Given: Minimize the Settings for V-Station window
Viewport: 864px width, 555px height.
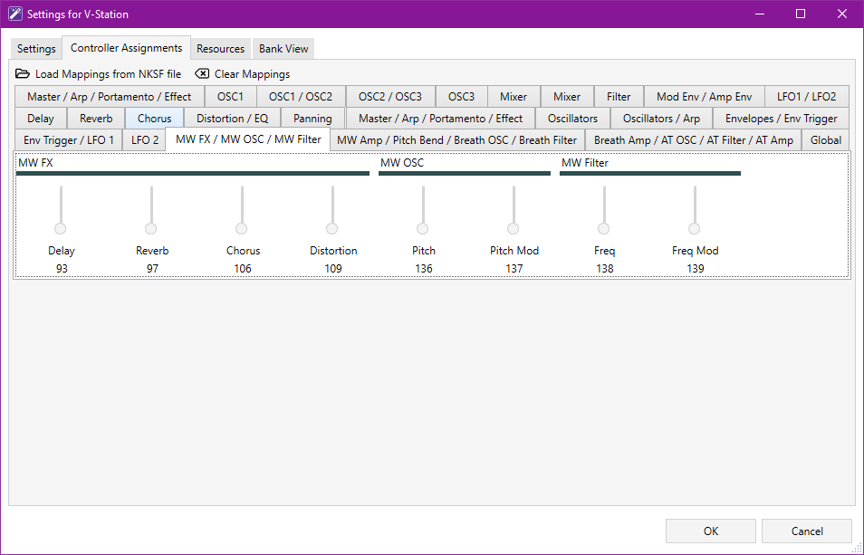Looking at the screenshot, I should (x=760, y=14).
